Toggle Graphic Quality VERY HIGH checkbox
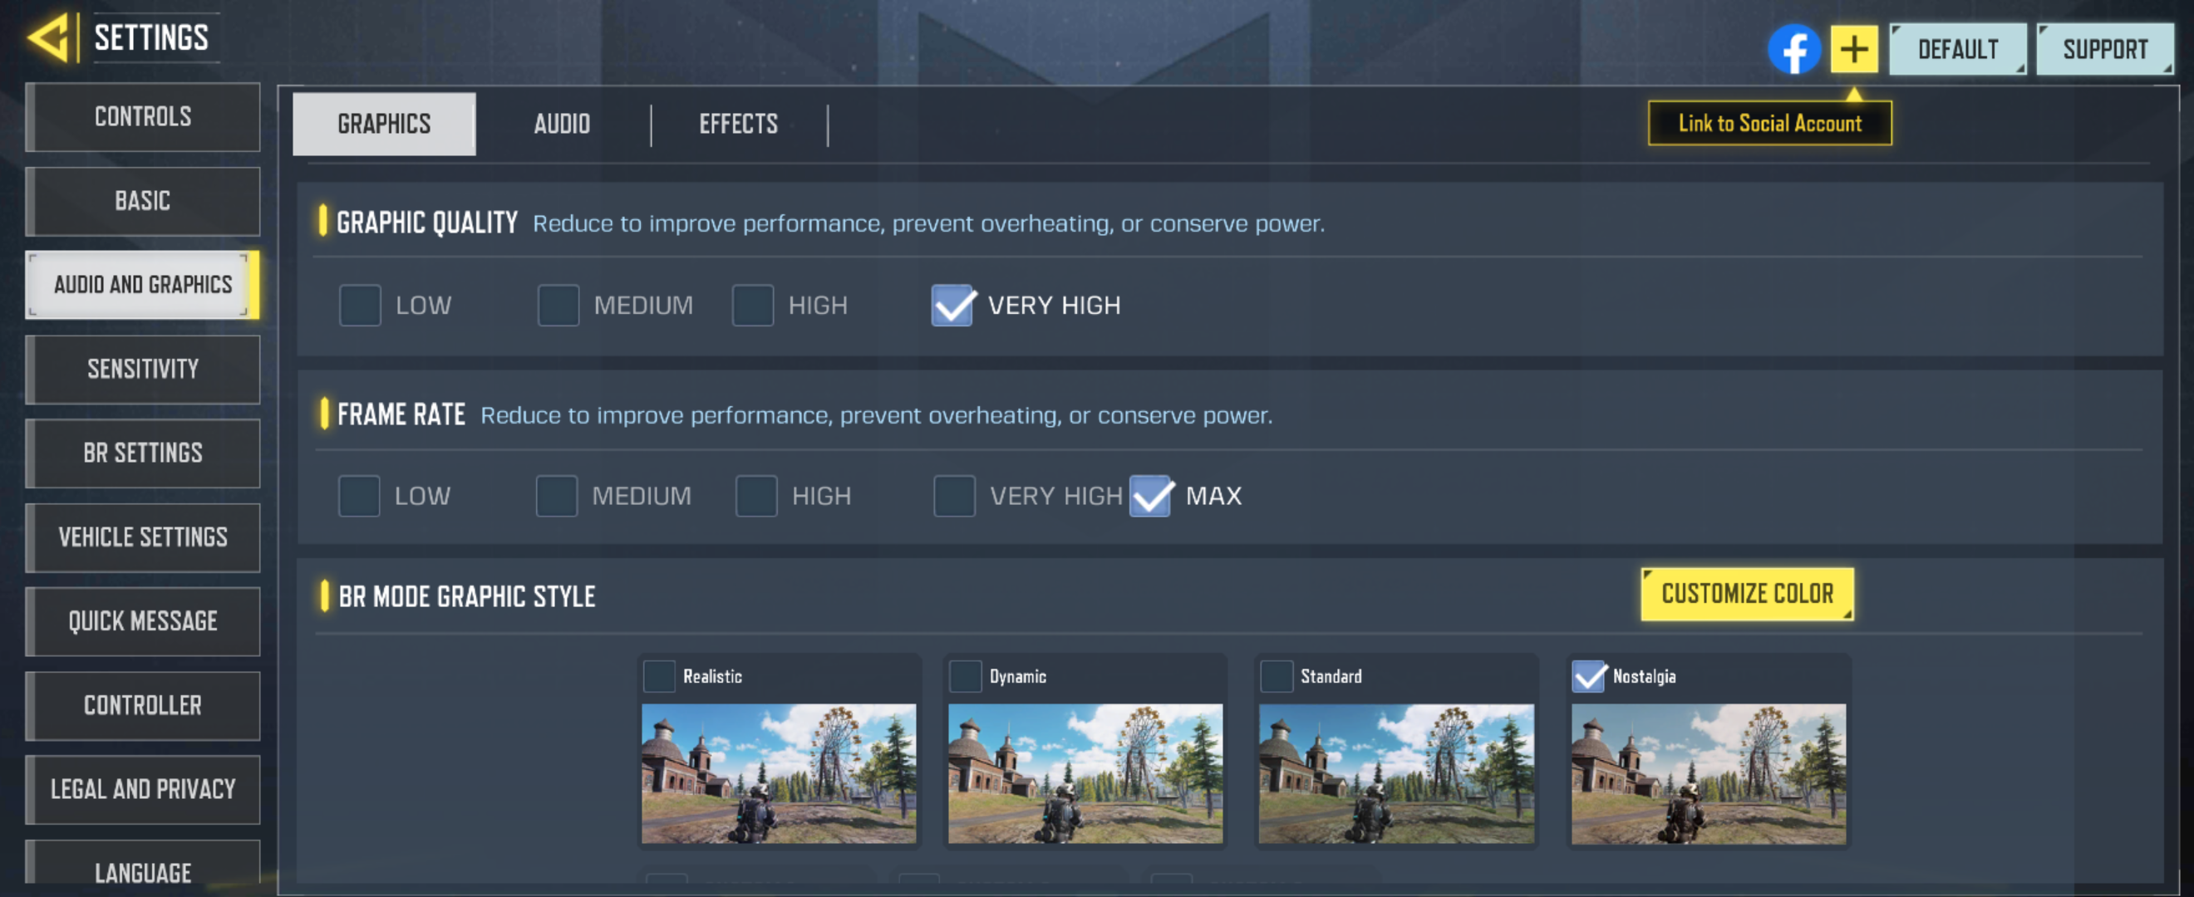 coord(952,306)
